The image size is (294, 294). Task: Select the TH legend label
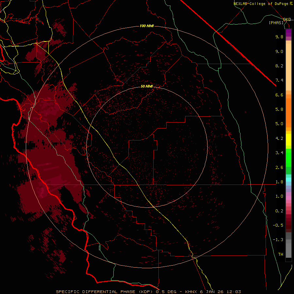pos(281,254)
